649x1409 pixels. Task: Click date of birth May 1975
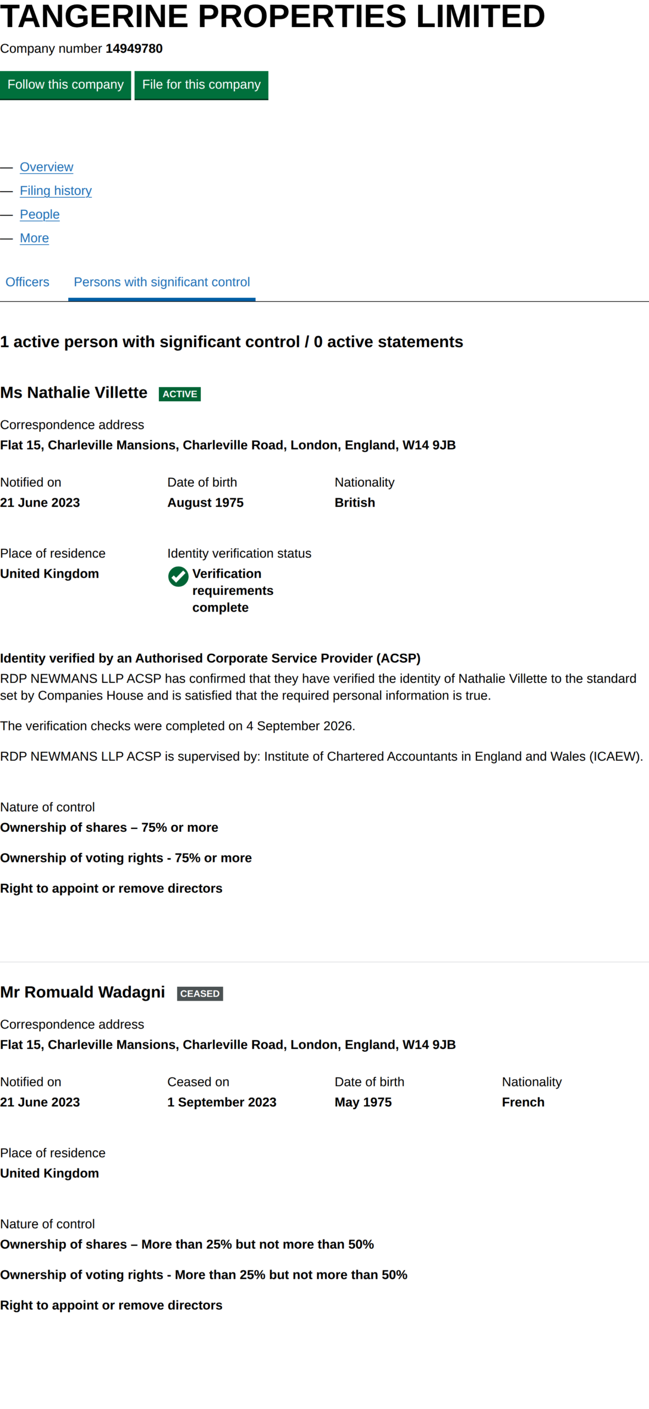click(363, 1102)
